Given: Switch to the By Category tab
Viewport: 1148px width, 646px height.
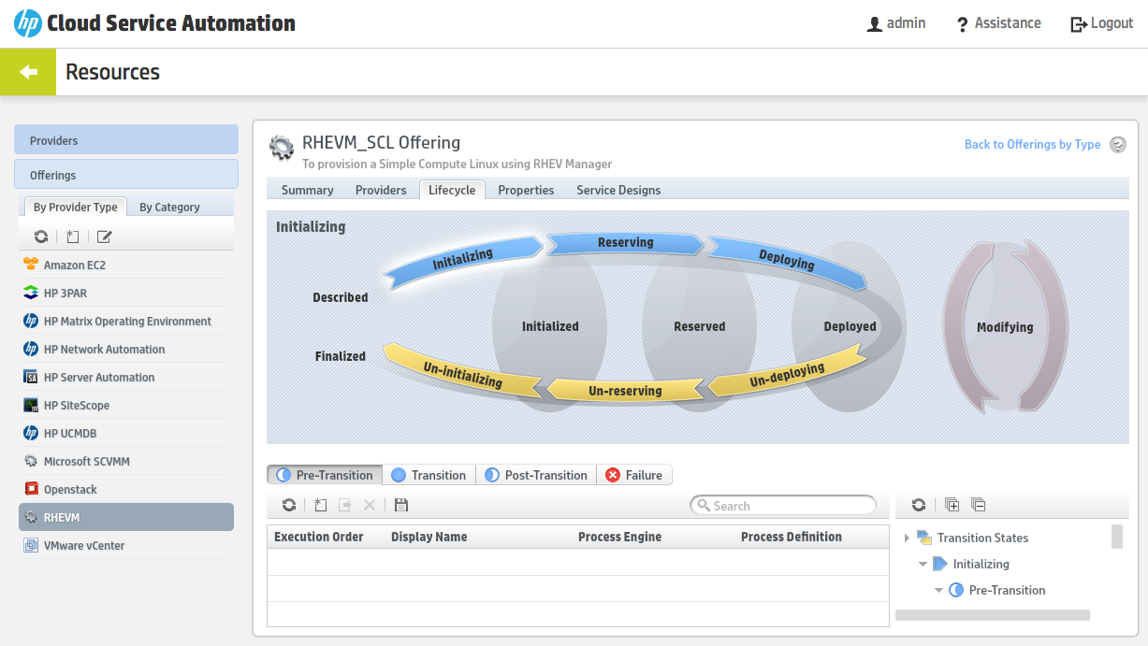Looking at the screenshot, I should coord(169,207).
